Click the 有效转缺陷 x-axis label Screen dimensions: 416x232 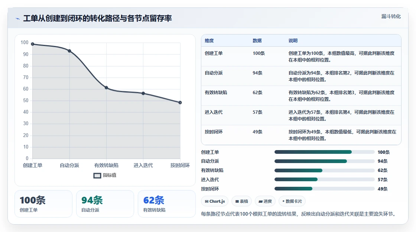pyautogui.click(x=106, y=165)
